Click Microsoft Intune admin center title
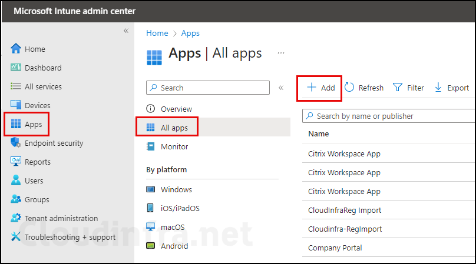Viewport: 476px width, 264px height. click(x=74, y=11)
